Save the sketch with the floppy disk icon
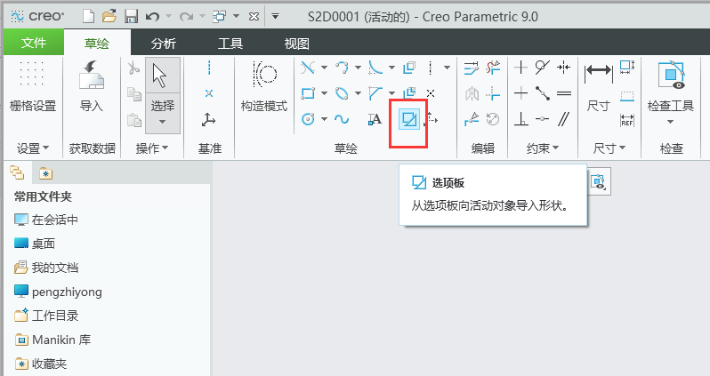The width and height of the screenshot is (710, 376). 132,17
